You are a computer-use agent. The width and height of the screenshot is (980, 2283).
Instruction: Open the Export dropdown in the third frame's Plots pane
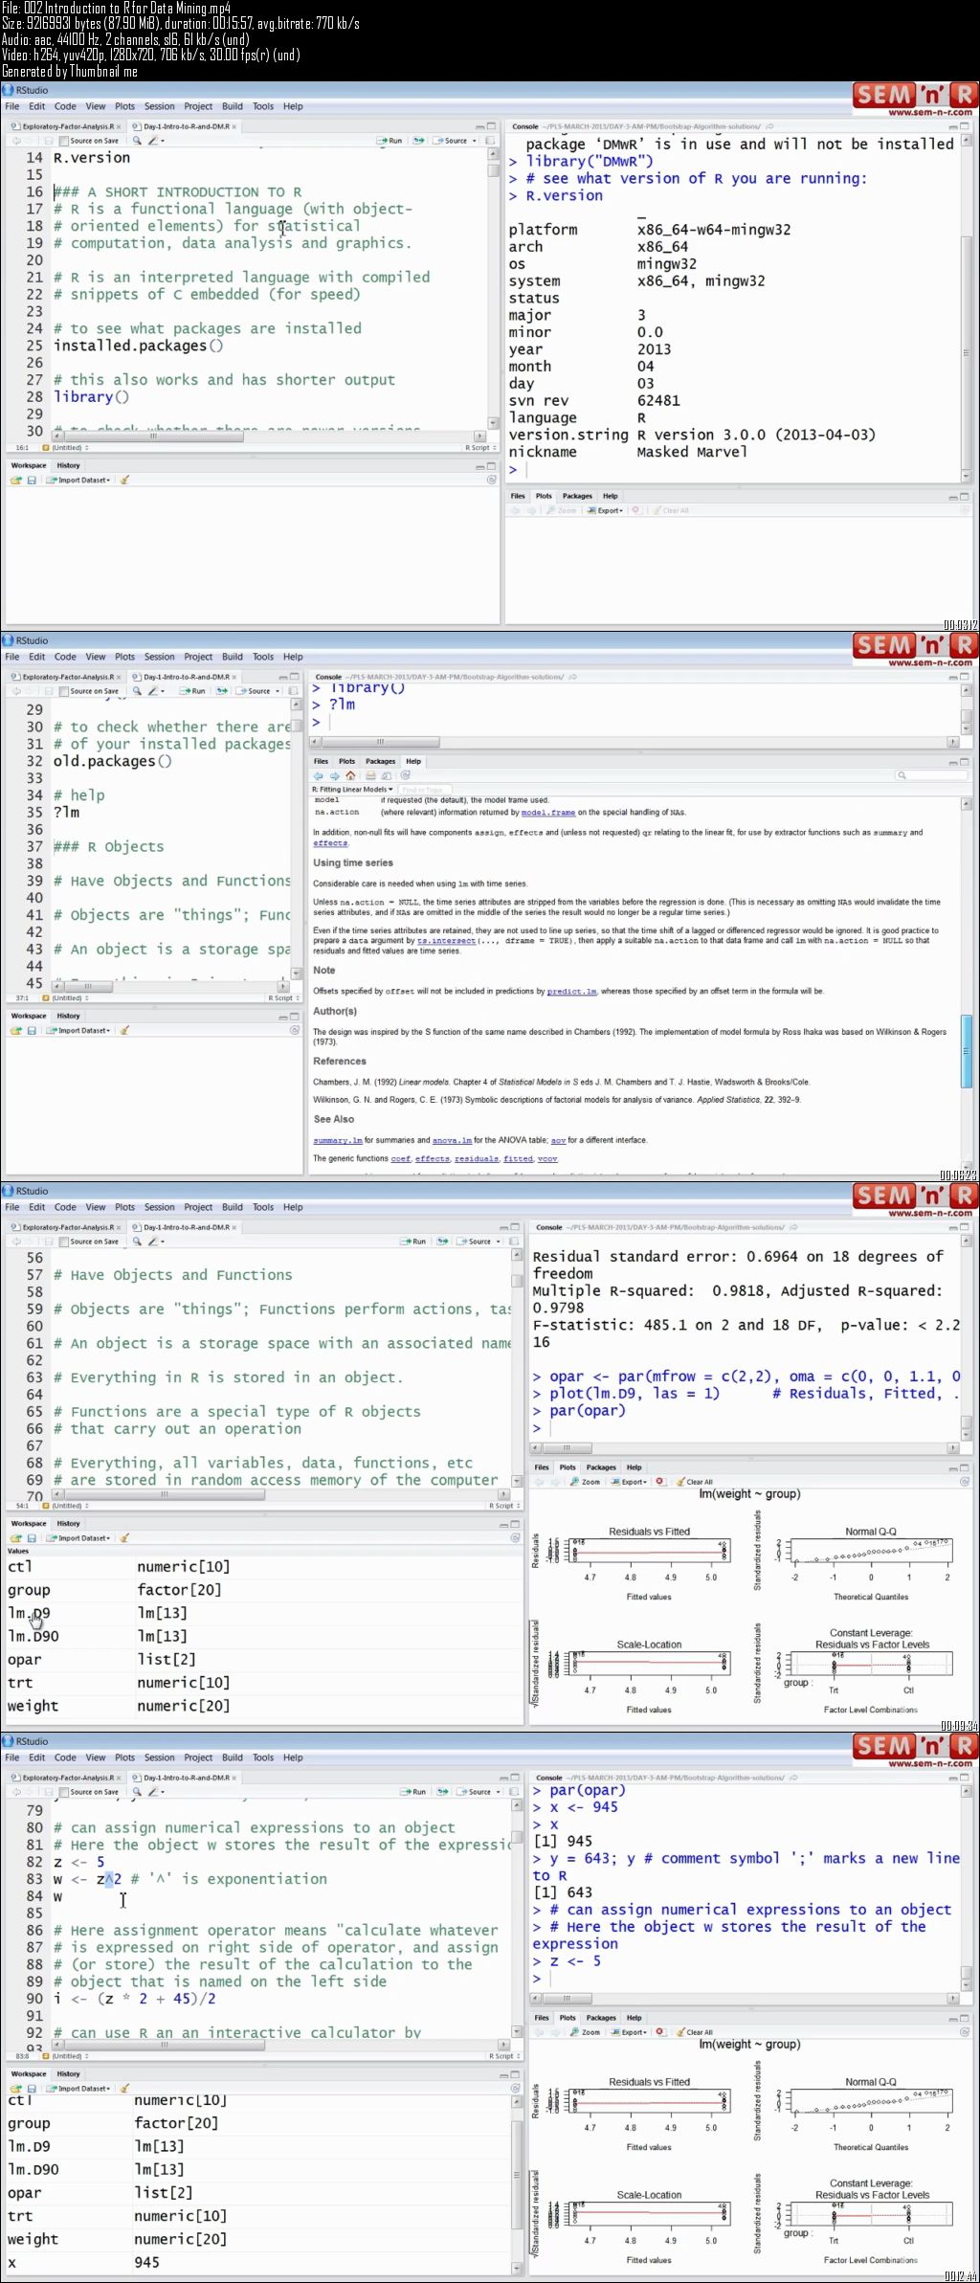630,1482
